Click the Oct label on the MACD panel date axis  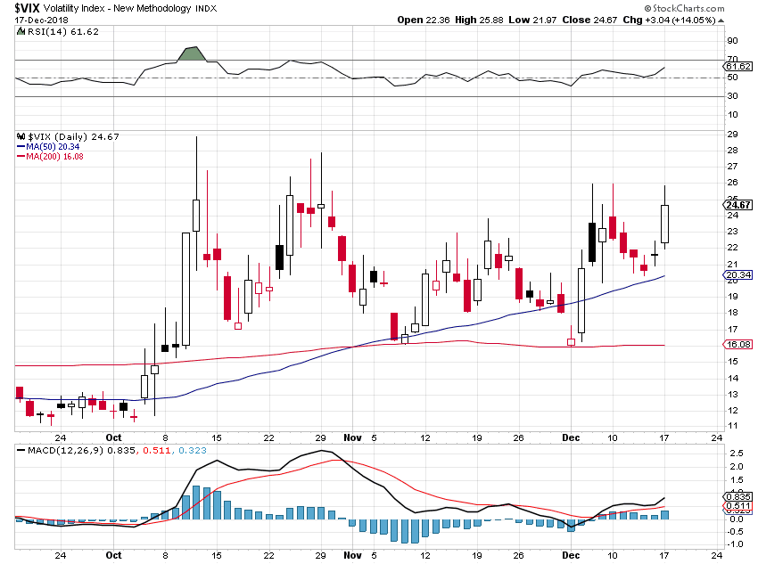coord(113,555)
